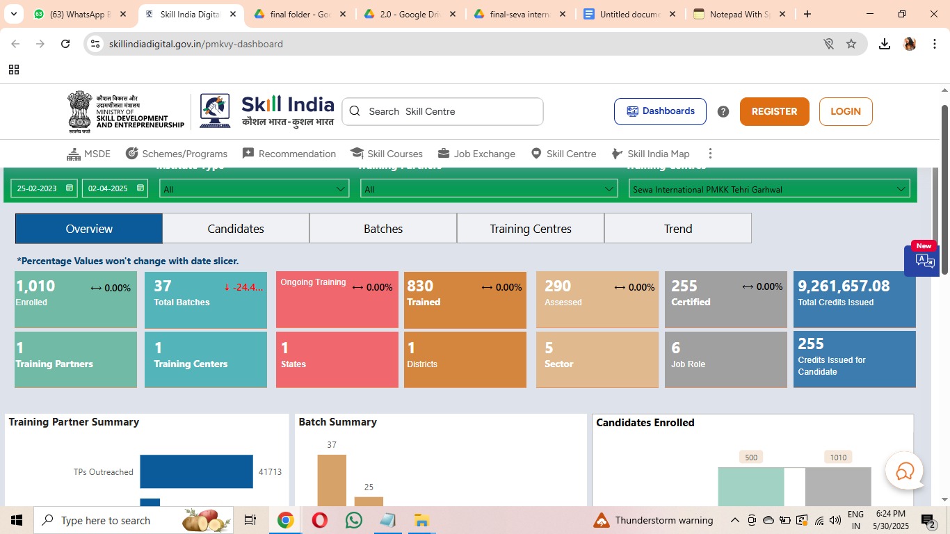Open the apps grid bookmark icon
950x534 pixels.
[x=14, y=70]
